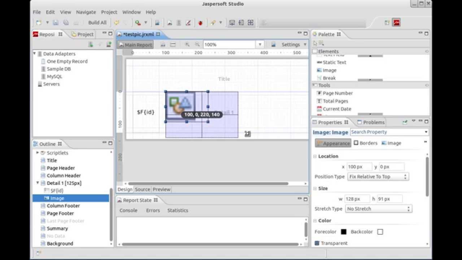Click the x location input field

(359, 167)
